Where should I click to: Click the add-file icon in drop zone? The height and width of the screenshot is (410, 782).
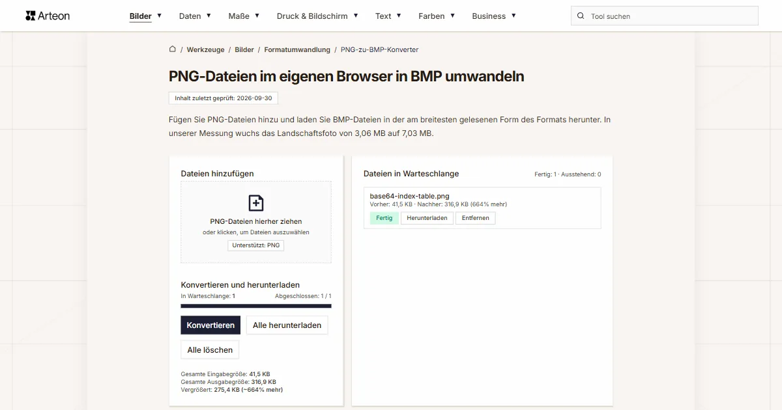[256, 203]
